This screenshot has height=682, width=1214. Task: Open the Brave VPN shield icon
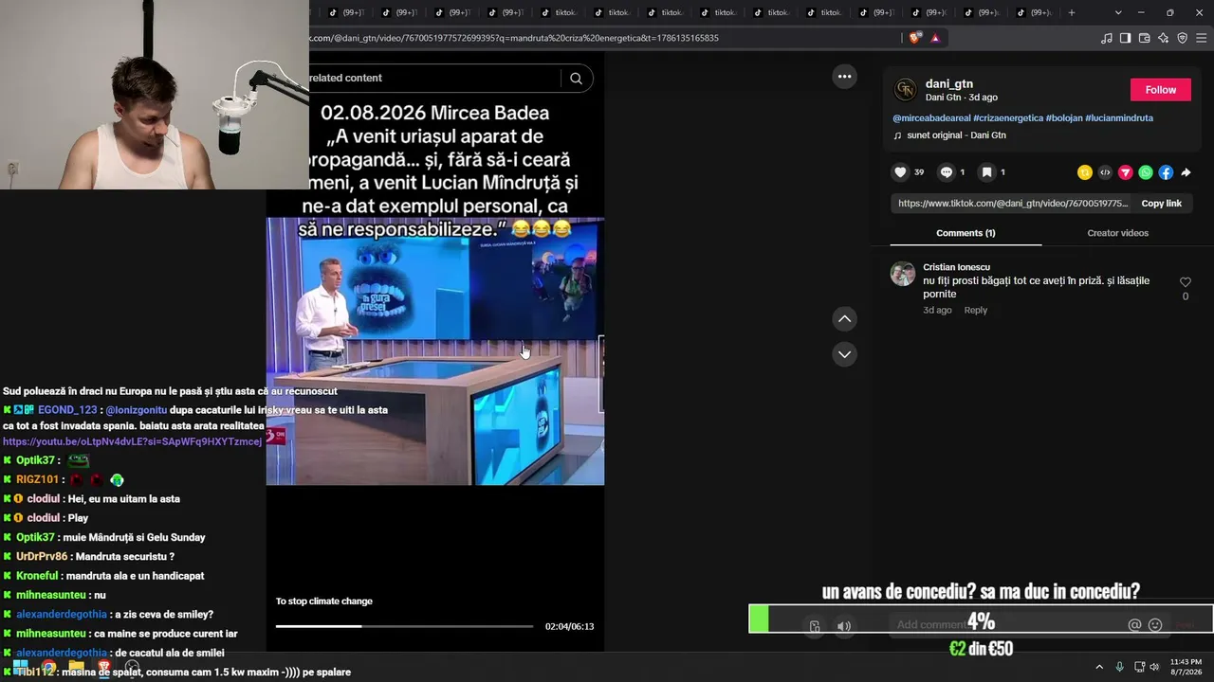point(1182,38)
